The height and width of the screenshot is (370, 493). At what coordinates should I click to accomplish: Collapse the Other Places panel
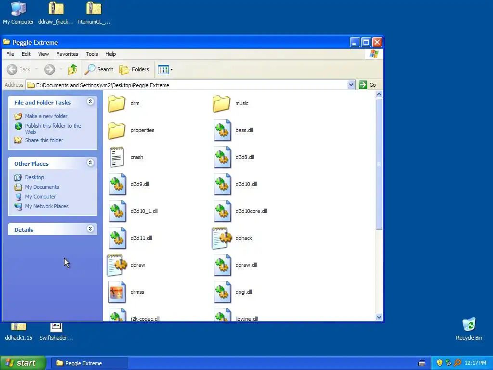[x=90, y=163]
